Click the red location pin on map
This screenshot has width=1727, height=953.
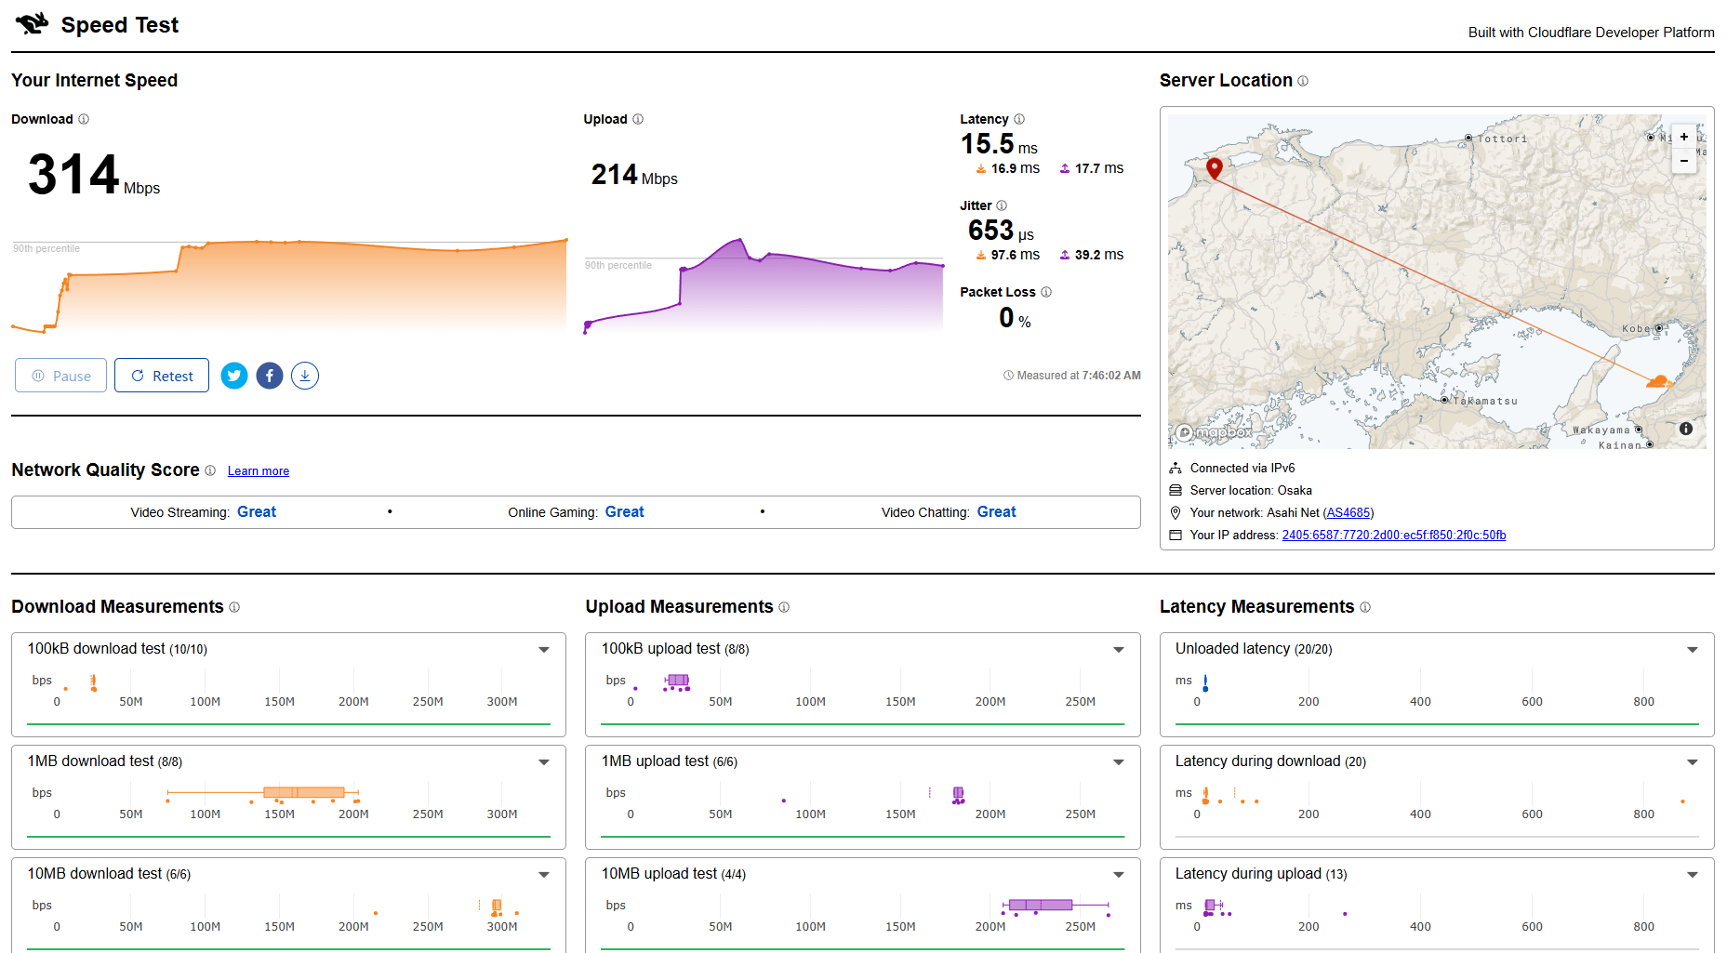coord(1215,167)
